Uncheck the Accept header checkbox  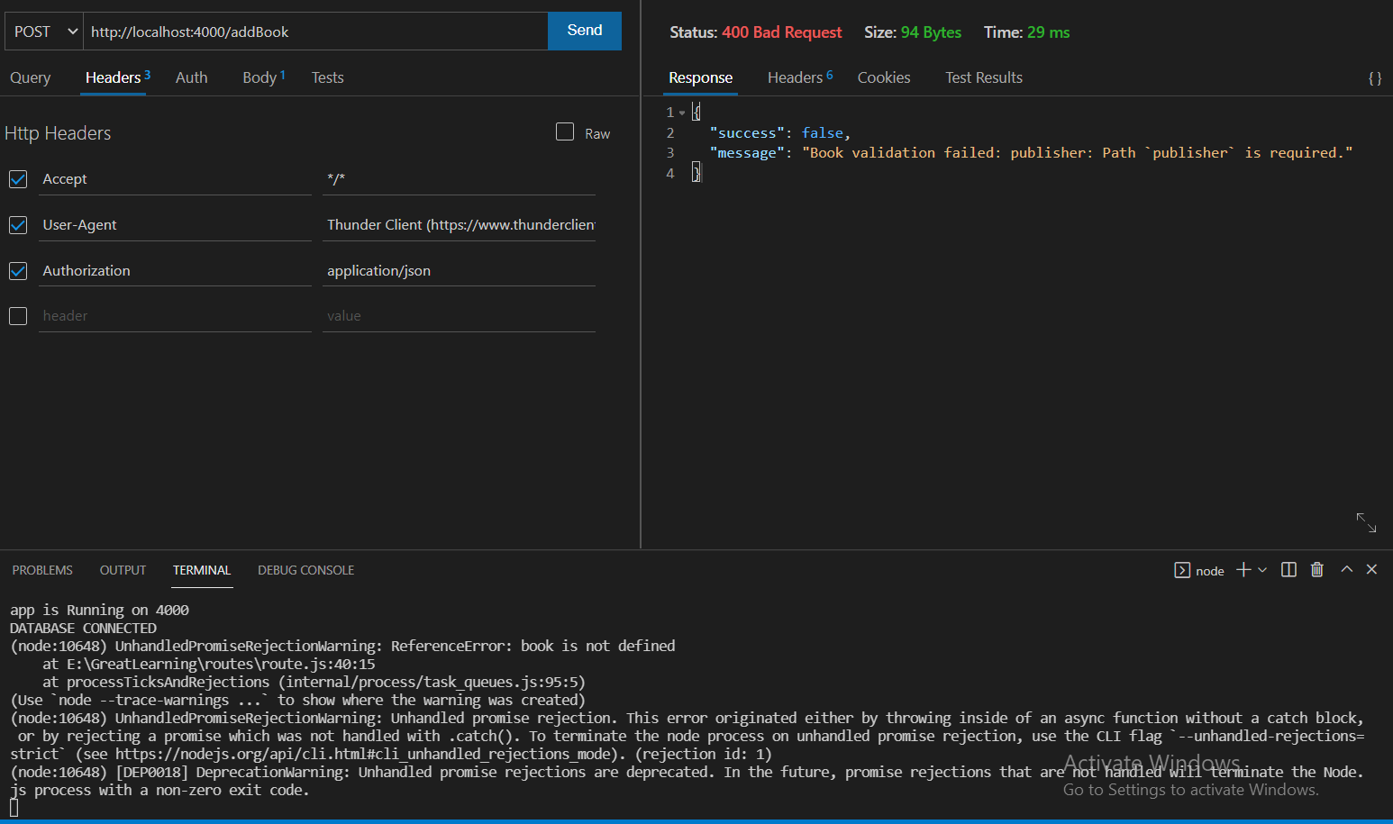coord(18,179)
